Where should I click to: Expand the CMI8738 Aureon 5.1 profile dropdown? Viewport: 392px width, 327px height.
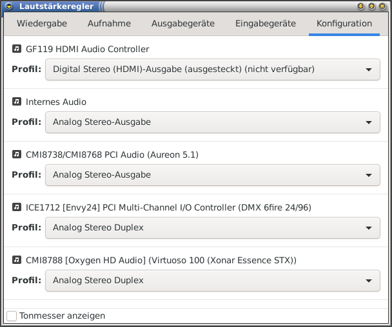point(212,175)
